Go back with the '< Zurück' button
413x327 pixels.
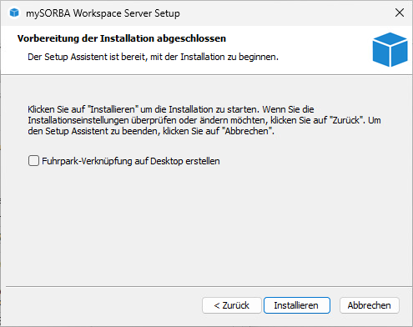tap(232, 305)
